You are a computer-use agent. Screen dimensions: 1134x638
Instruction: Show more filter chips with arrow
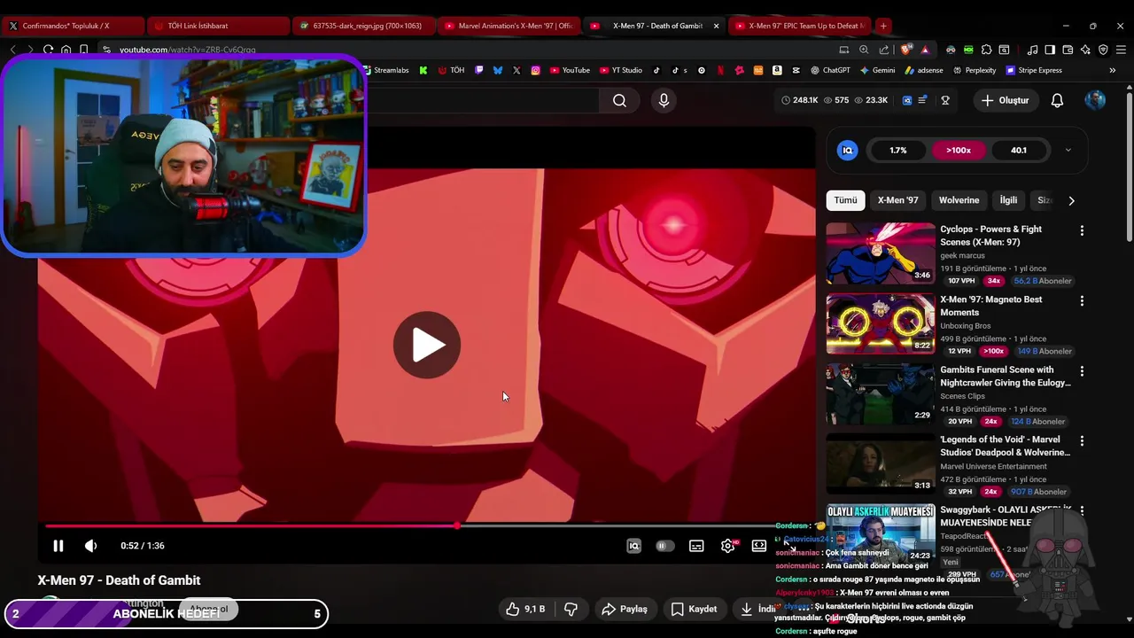pos(1071,200)
